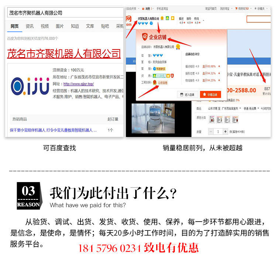Switch to the 资讯 tab
277x257 pixels.
click(30, 26)
